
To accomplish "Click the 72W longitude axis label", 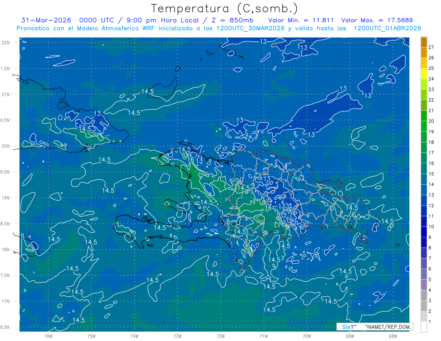I will pyautogui.click(x=220, y=335).
